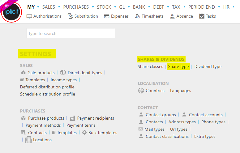Open the highlighted Share type link

pos(178,66)
